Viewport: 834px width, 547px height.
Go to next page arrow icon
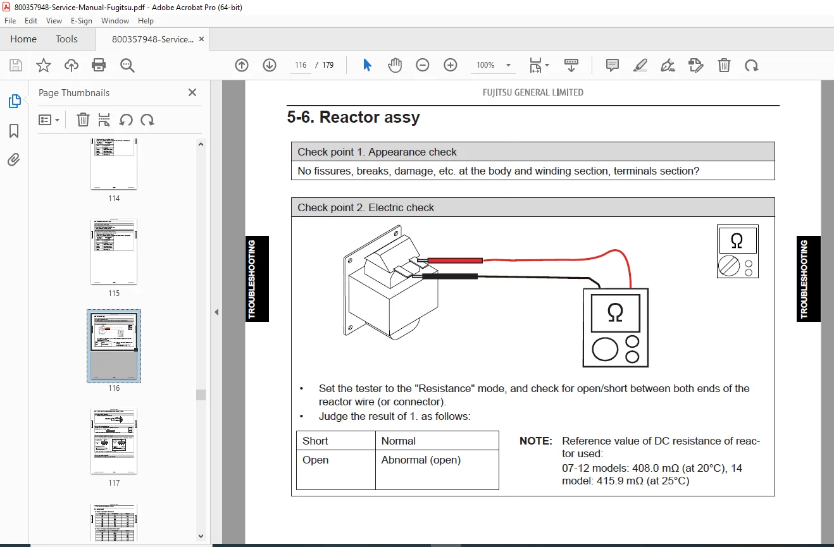270,65
